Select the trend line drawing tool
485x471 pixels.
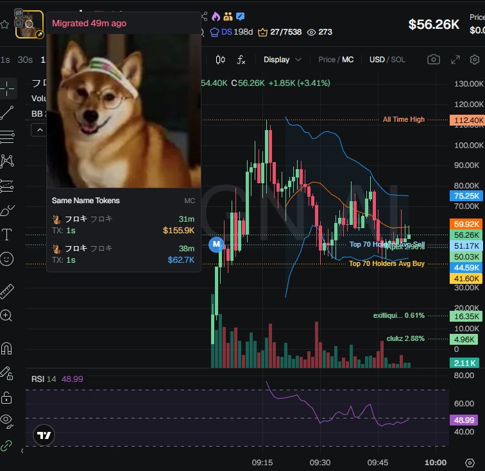coord(7,113)
